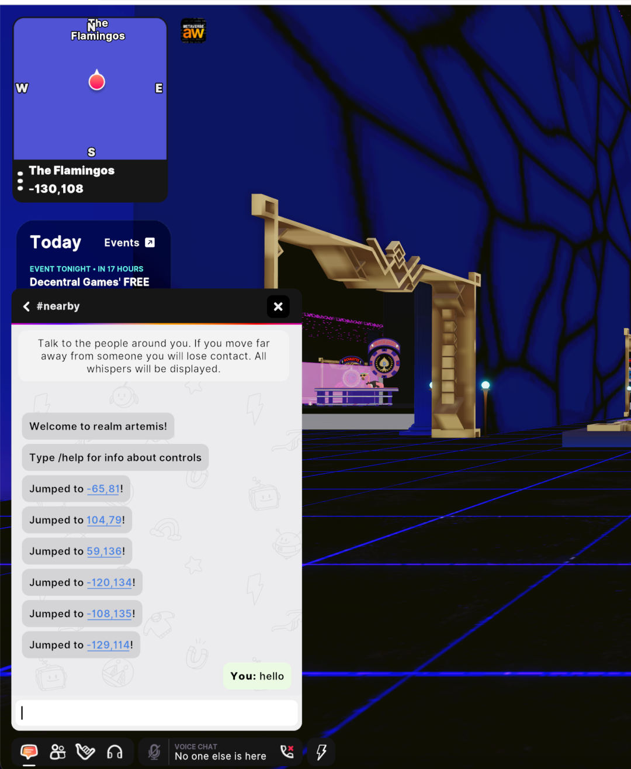Click the Metaverse AW badge icon
This screenshot has width=631, height=769.
tap(193, 31)
